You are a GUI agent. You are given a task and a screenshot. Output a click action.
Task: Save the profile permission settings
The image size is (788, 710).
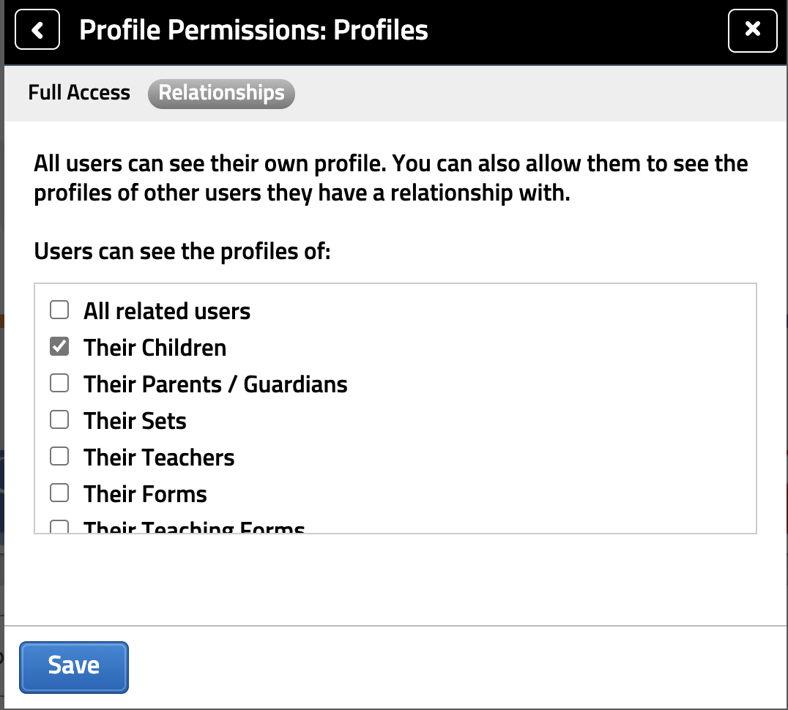point(74,666)
